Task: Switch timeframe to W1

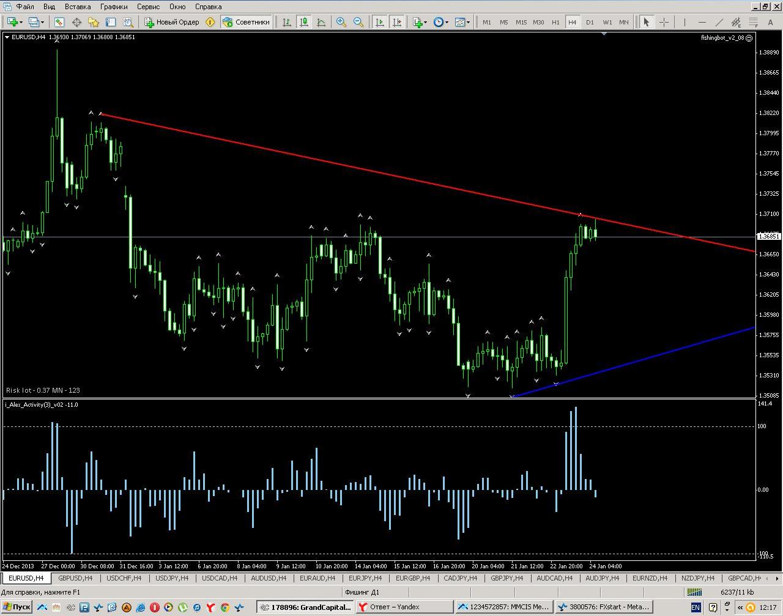Action: [x=607, y=22]
